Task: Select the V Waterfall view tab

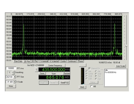Action: click(x=44, y=61)
